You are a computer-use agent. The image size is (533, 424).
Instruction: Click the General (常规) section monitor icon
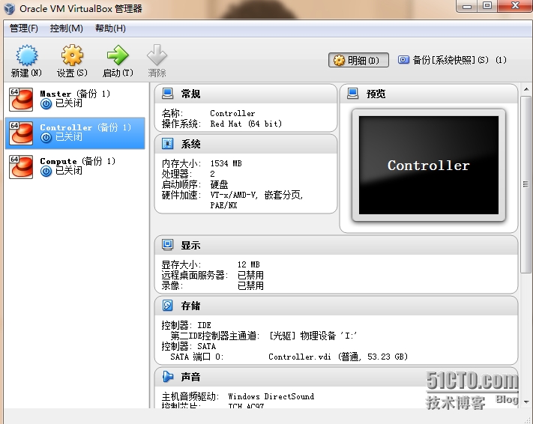167,94
